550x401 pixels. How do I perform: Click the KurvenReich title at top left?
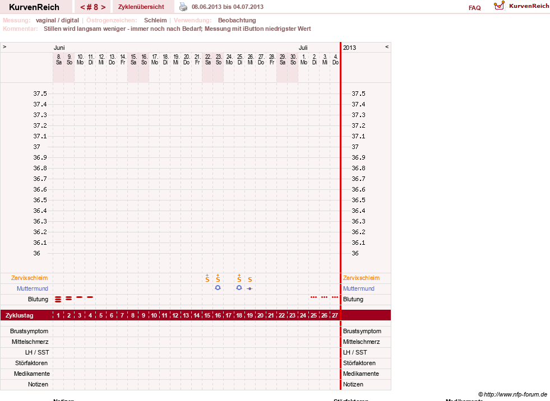[x=34, y=7]
